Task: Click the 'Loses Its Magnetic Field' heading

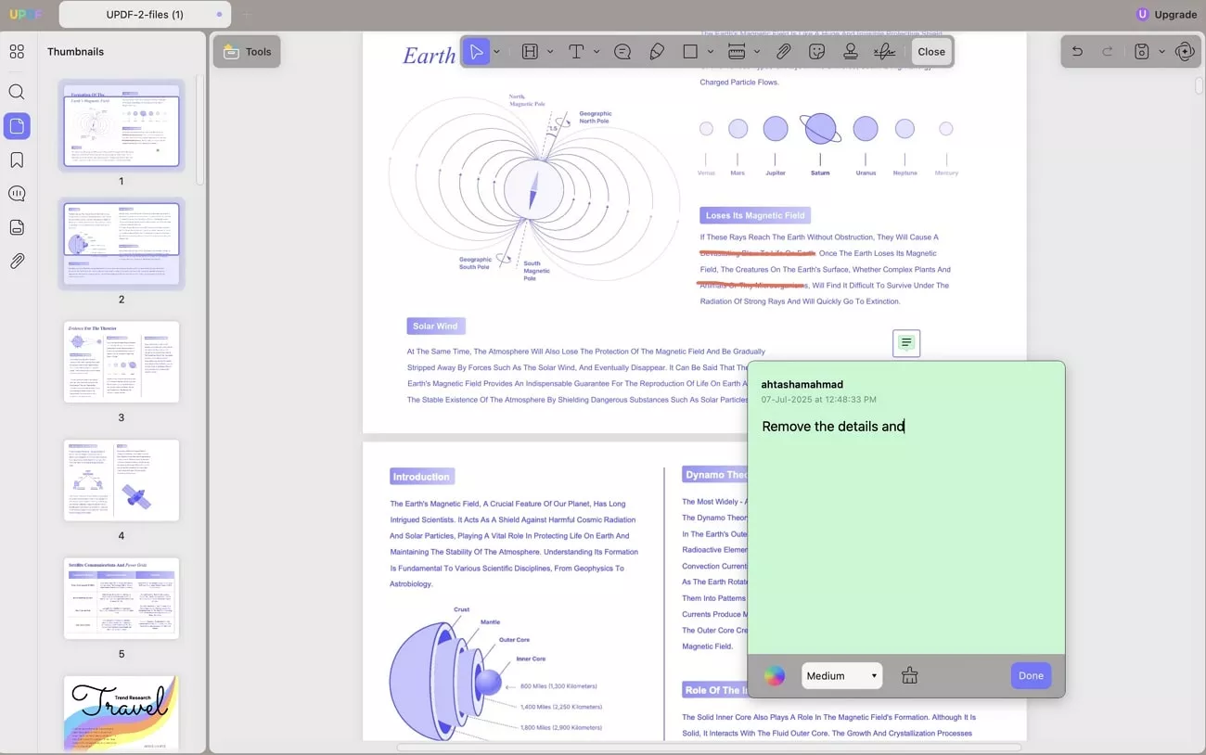Action: click(x=755, y=216)
